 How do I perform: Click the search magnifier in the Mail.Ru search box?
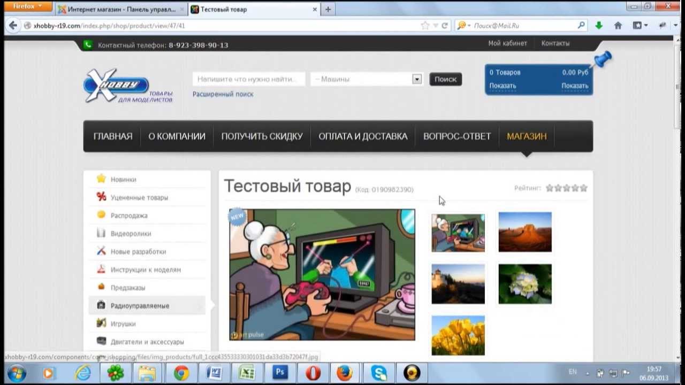tap(581, 25)
